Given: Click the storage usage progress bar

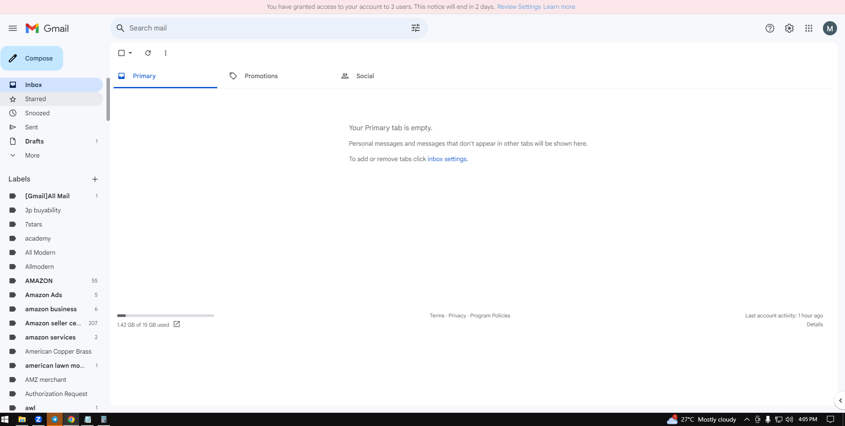Looking at the screenshot, I should [166, 316].
